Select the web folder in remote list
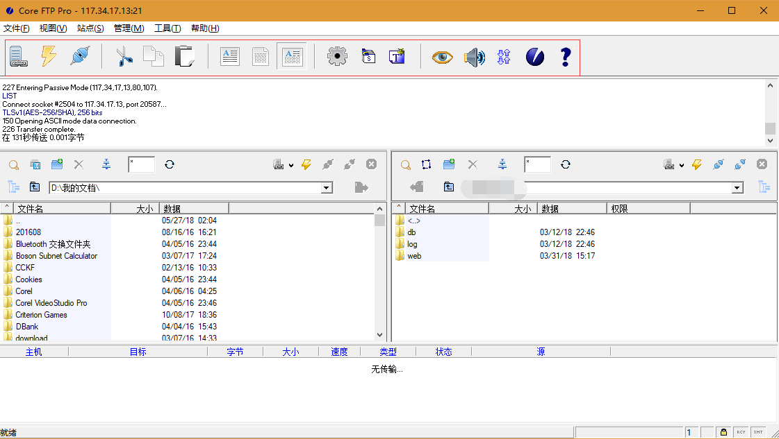The width and height of the screenshot is (779, 439). point(414,256)
